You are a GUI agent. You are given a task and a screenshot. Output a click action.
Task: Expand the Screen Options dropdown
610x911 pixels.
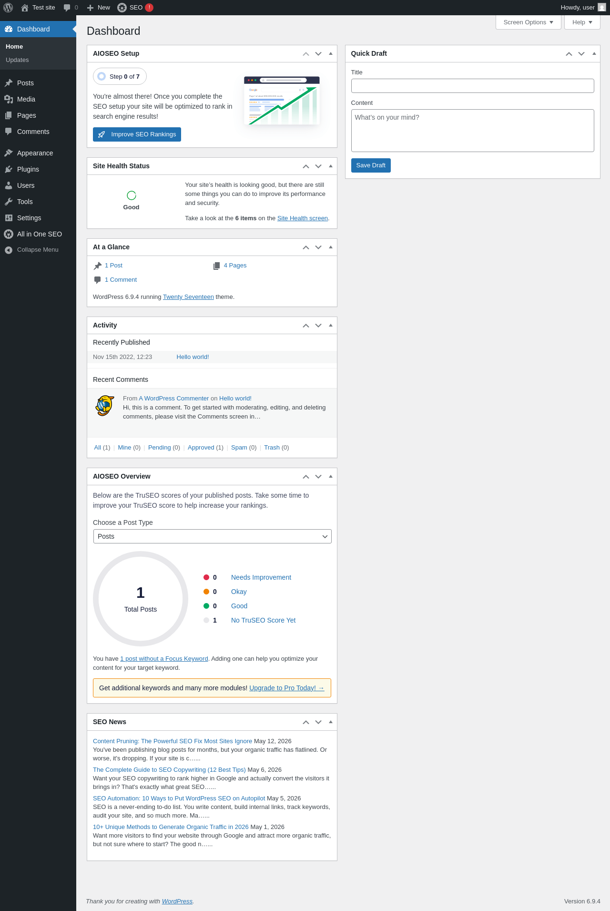pos(529,22)
